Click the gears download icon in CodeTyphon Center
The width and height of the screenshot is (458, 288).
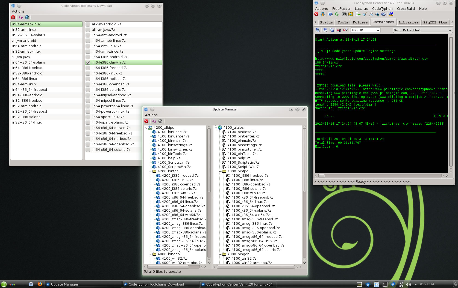click(x=377, y=14)
